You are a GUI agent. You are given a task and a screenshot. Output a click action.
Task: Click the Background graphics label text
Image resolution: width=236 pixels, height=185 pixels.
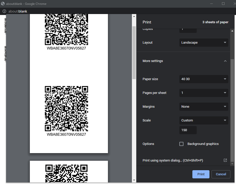tap(203, 144)
